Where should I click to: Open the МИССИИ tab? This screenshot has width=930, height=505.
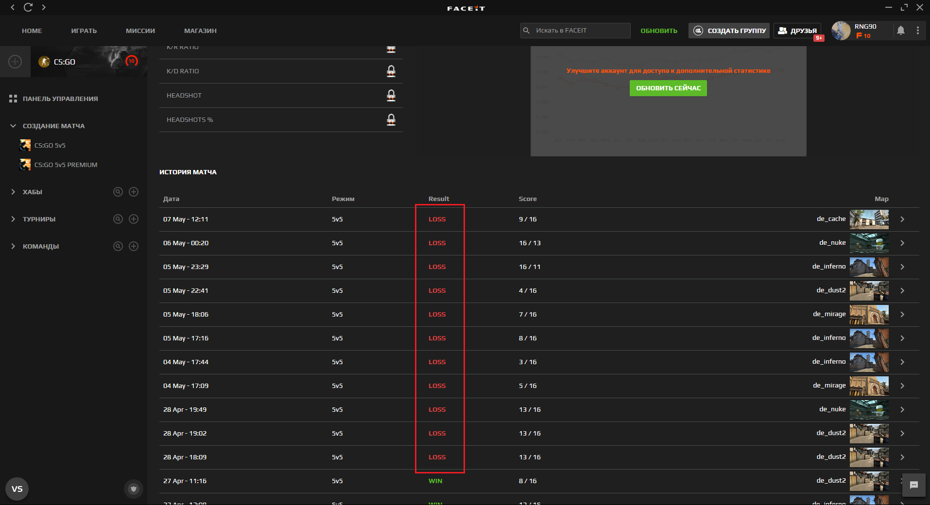coord(140,31)
